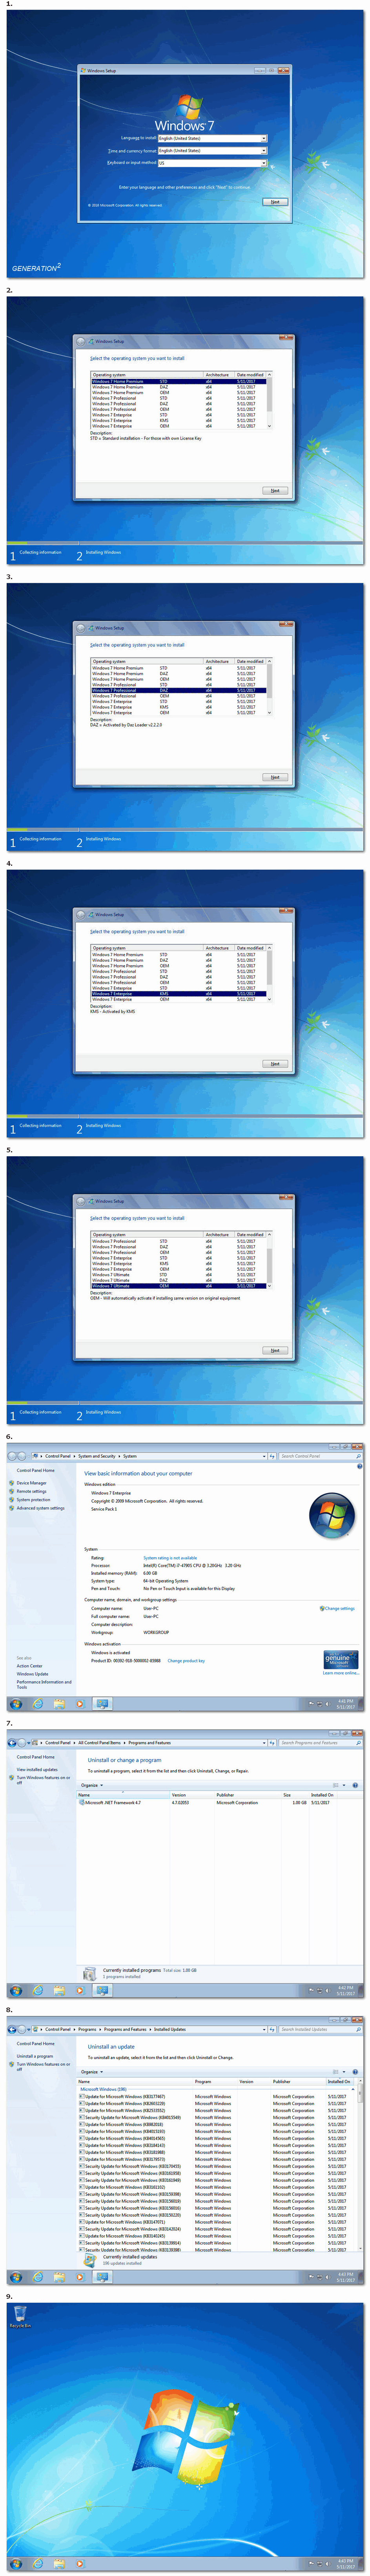Open System protection link in System window
The image size is (370, 2576).
click(33, 1499)
